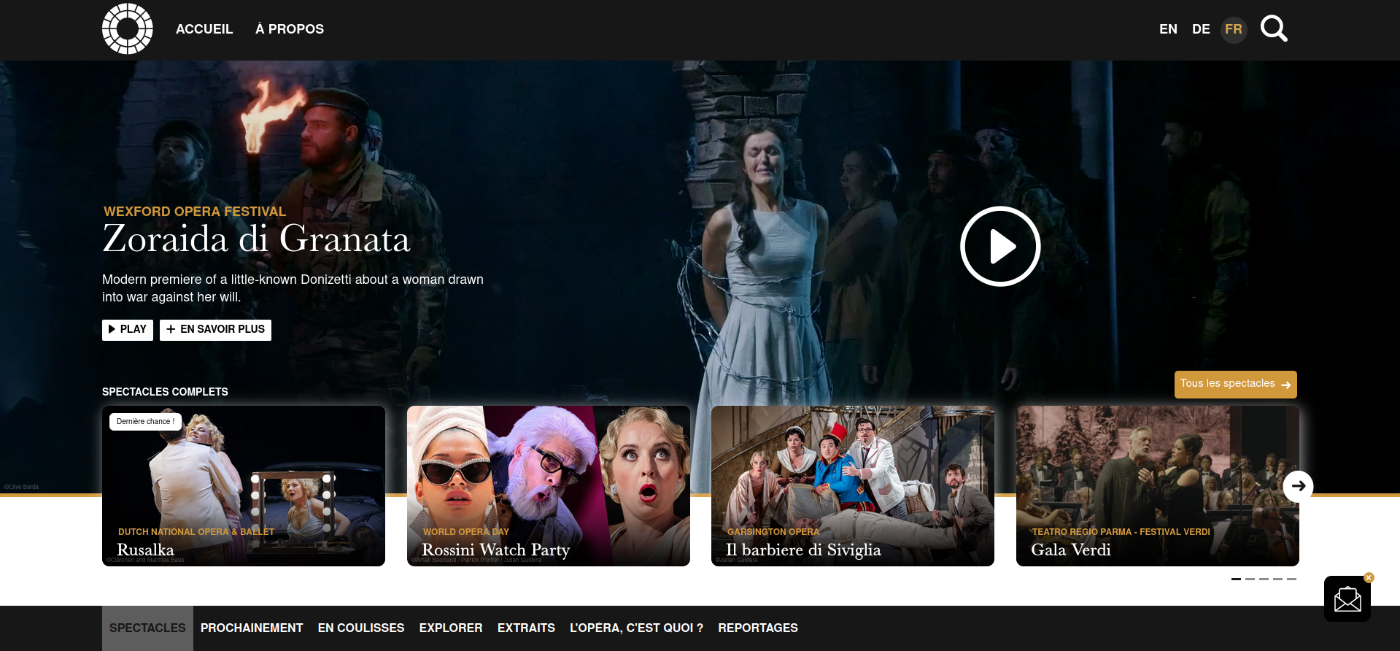Open À PROPOS menu item
1400x651 pixels.
pyautogui.click(x=290, y=29)
